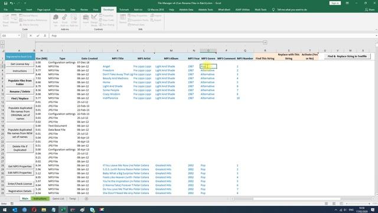Open the Data ribbon tab
Image resolution: width=378 pixels, height=213 pixels.
click(x=73, y=9)
